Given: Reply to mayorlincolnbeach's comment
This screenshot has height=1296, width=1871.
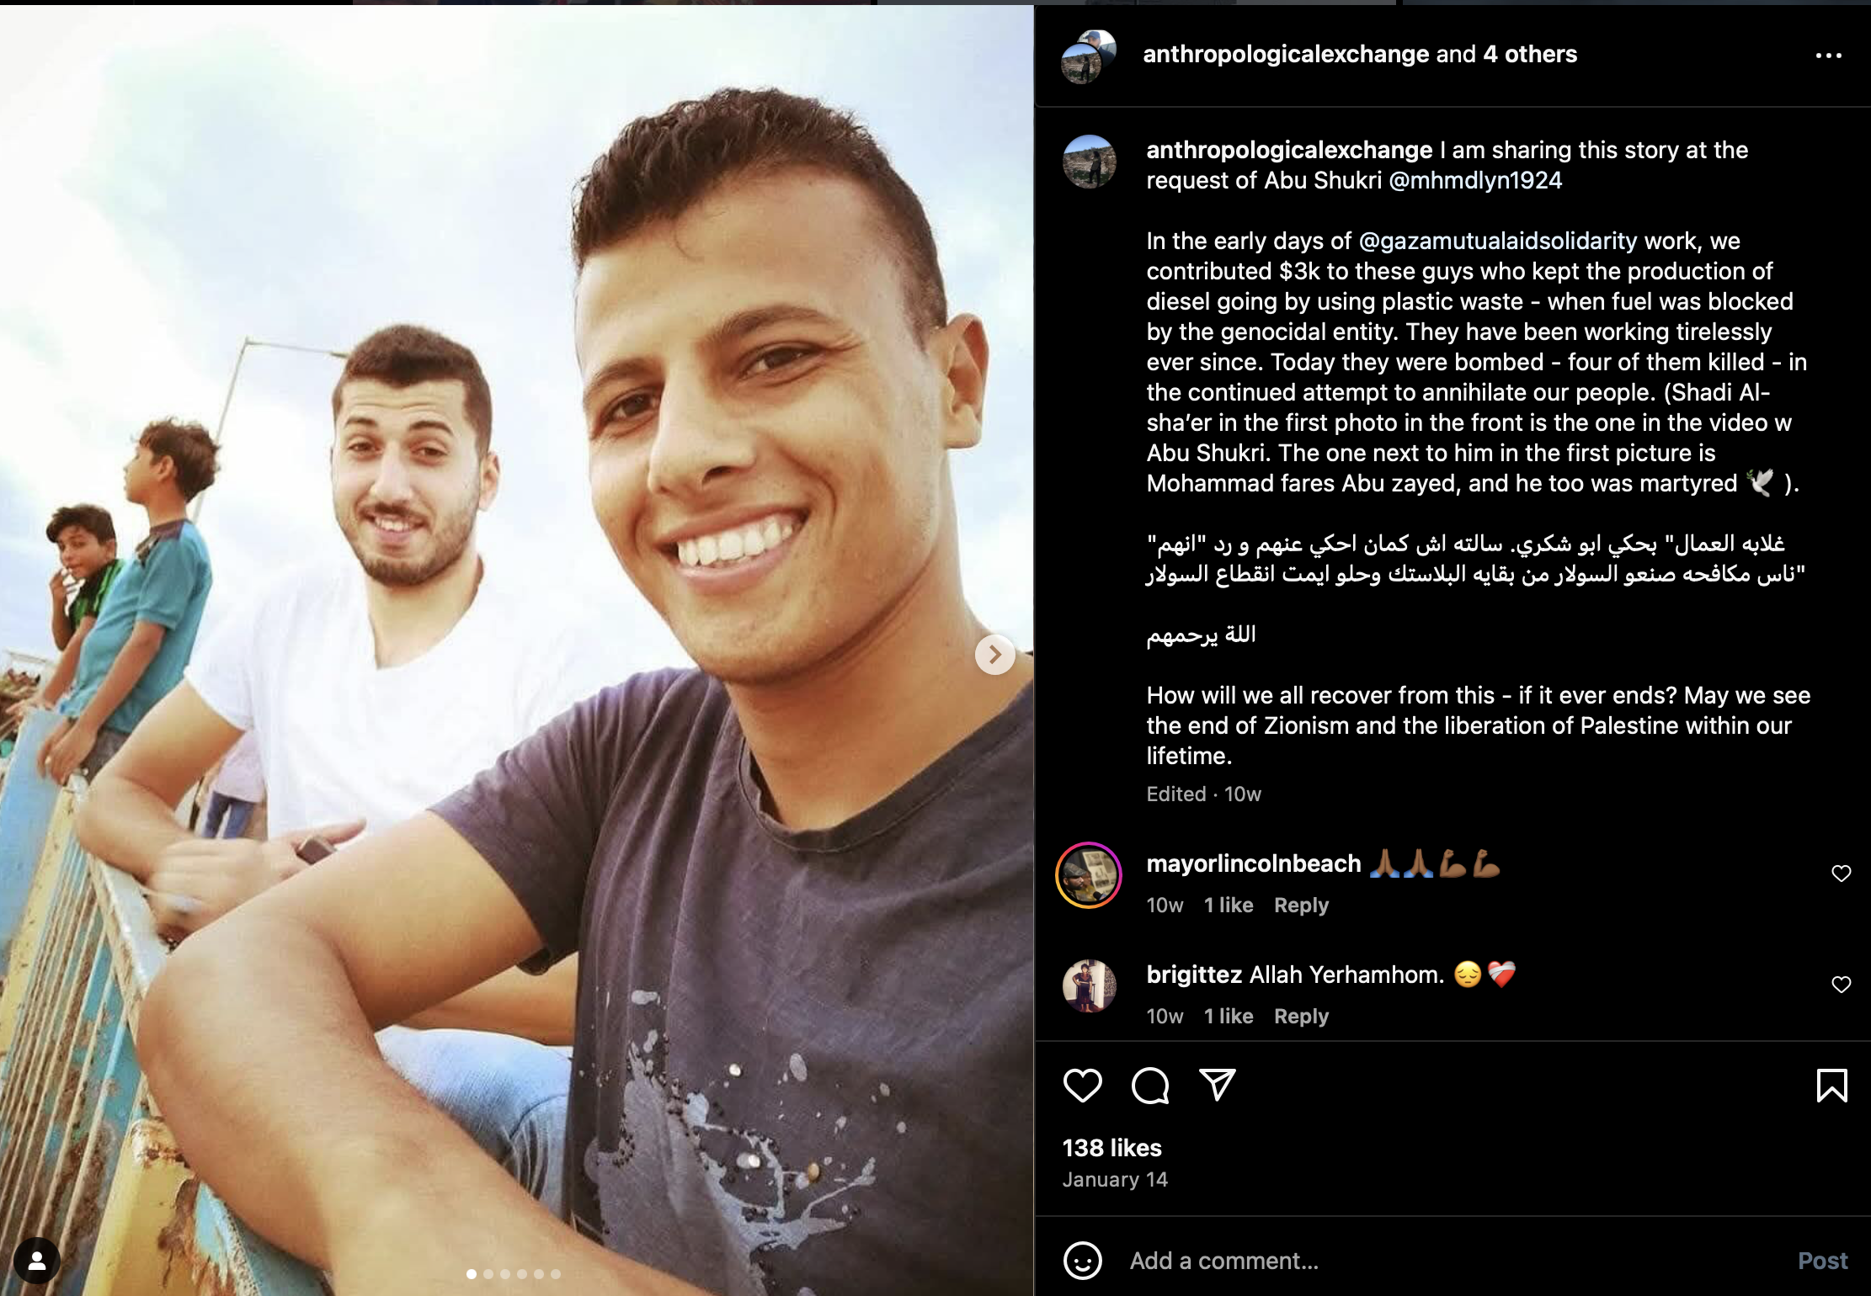Looking at the screenshot, I should tap(1301, 905).
